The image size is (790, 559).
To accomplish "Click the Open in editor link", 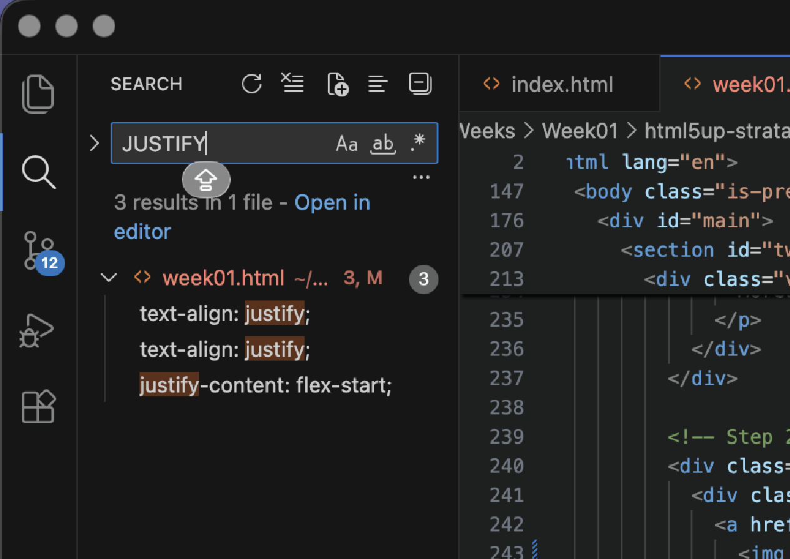I will coord(332,203).
